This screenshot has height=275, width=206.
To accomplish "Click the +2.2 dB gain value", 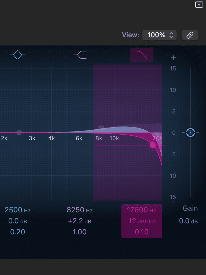I will (80, 221).
